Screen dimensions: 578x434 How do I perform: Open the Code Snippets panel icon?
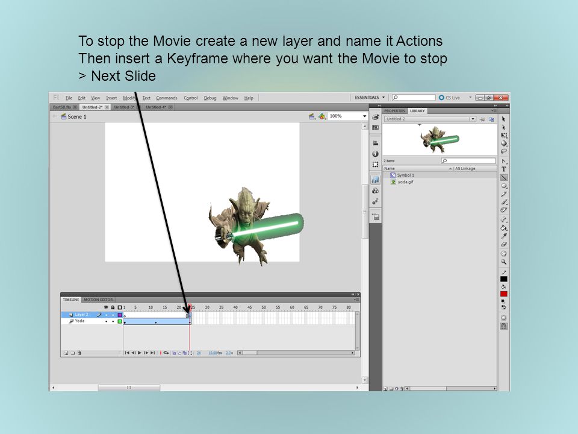point(375,180)
